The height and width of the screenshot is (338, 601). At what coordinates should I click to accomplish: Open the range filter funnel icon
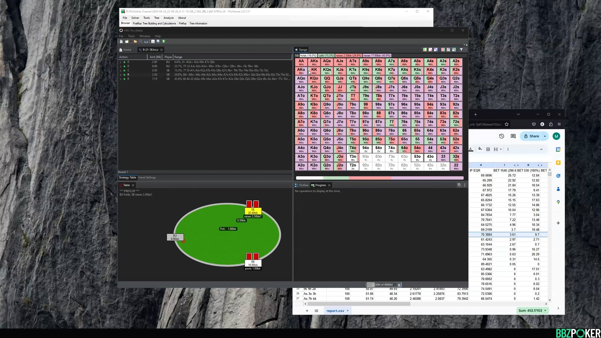tap(461, 49)
